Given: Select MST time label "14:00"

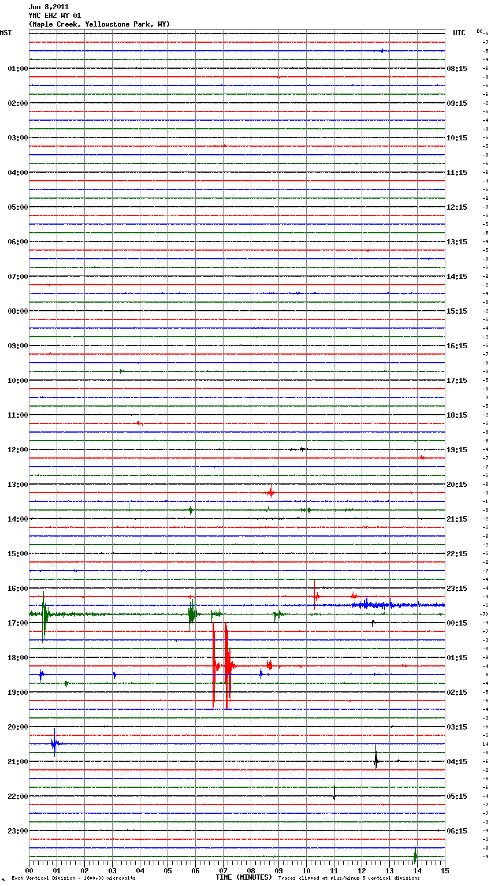Looking at the screenshot, I should pos(18,519).
